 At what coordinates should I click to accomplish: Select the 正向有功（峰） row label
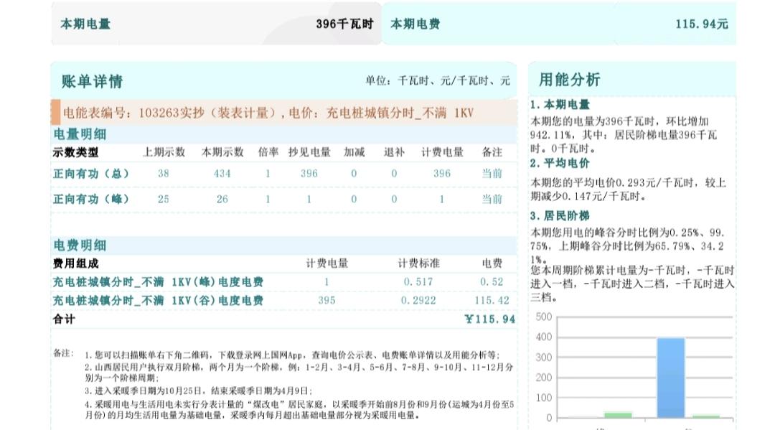[x=91, y=199]
